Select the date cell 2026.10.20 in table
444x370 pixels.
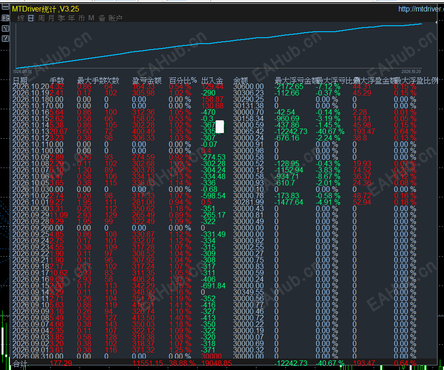click(31, 87)
